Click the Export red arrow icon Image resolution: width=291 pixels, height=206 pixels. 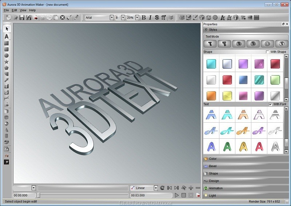[x=36, y=17]
